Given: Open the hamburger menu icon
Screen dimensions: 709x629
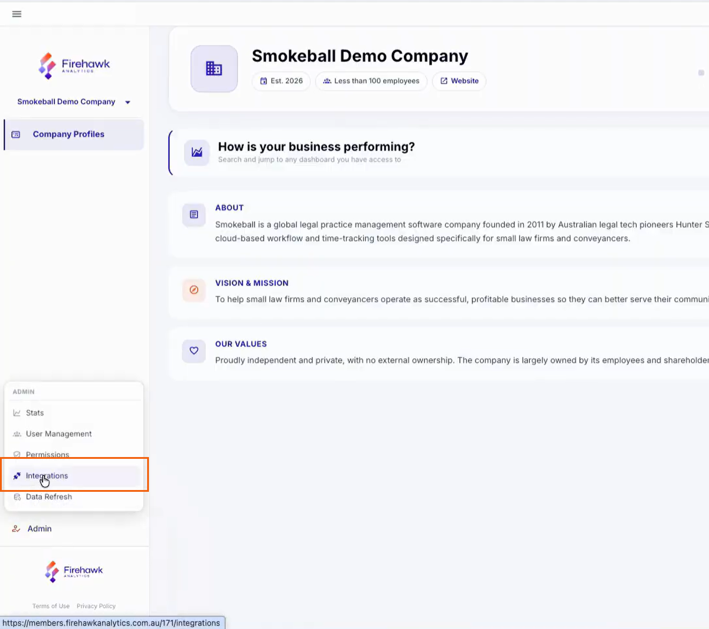Looking at the screenshot, I should point(16,14).
